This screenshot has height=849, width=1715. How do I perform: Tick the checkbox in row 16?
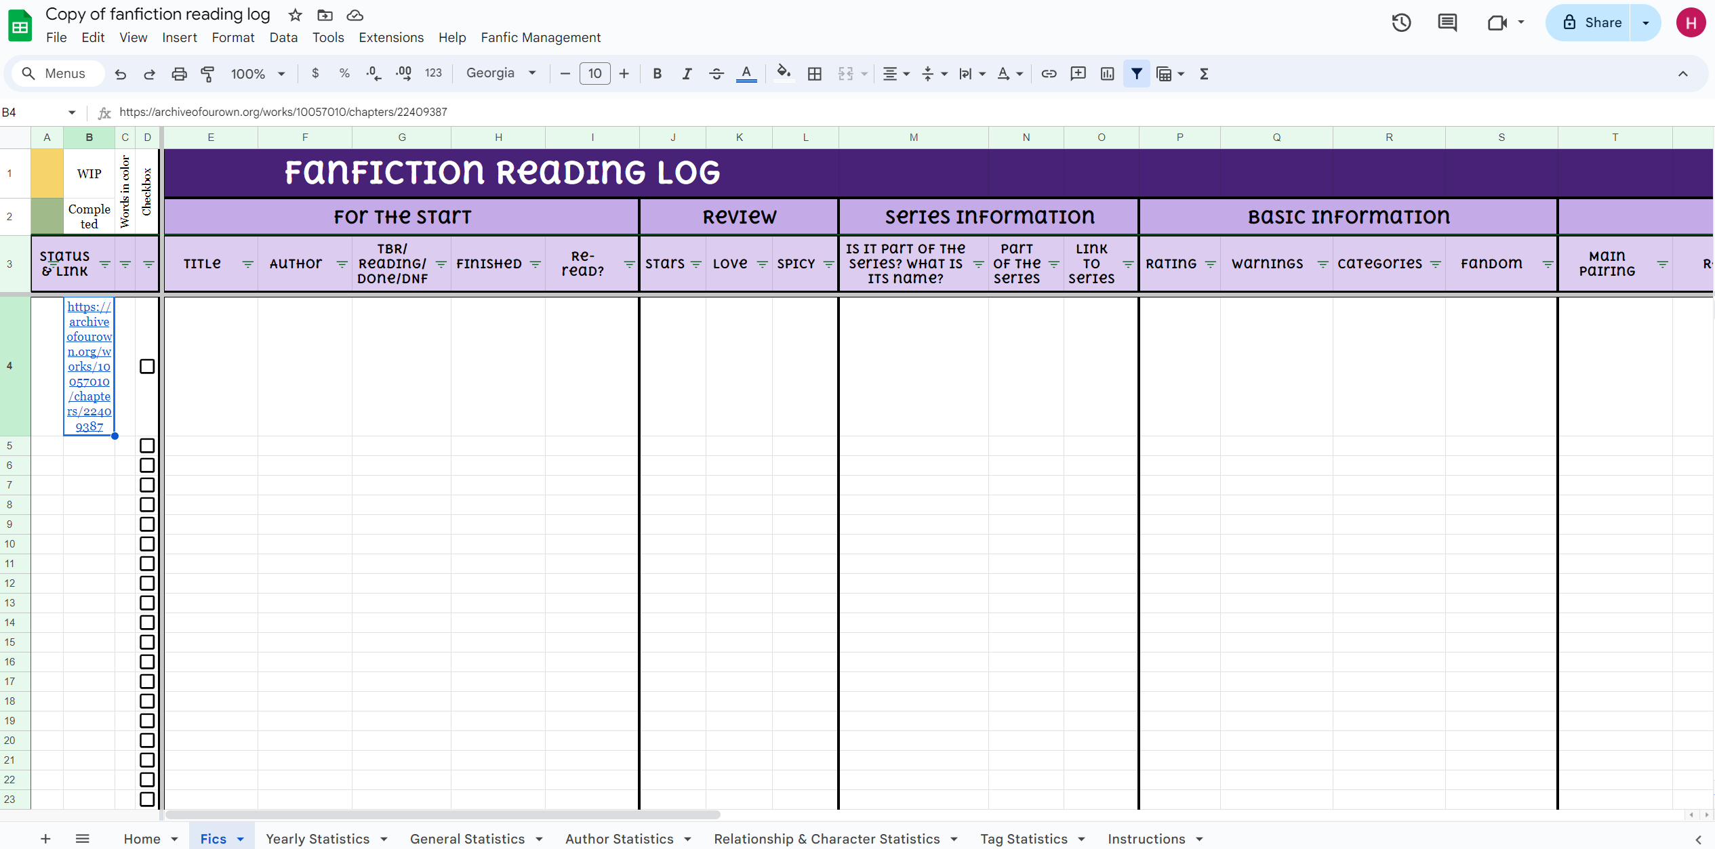click(147, 662)
